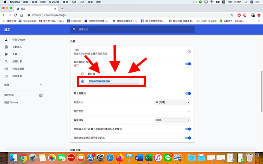Select the 新分頁 radio button

tap(83, 74)
